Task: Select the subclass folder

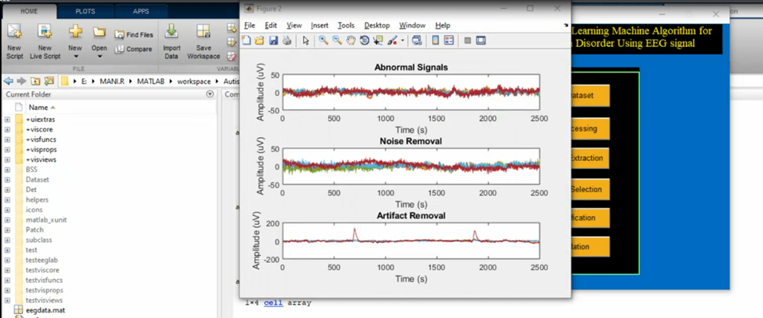Action: coord(39,240)
